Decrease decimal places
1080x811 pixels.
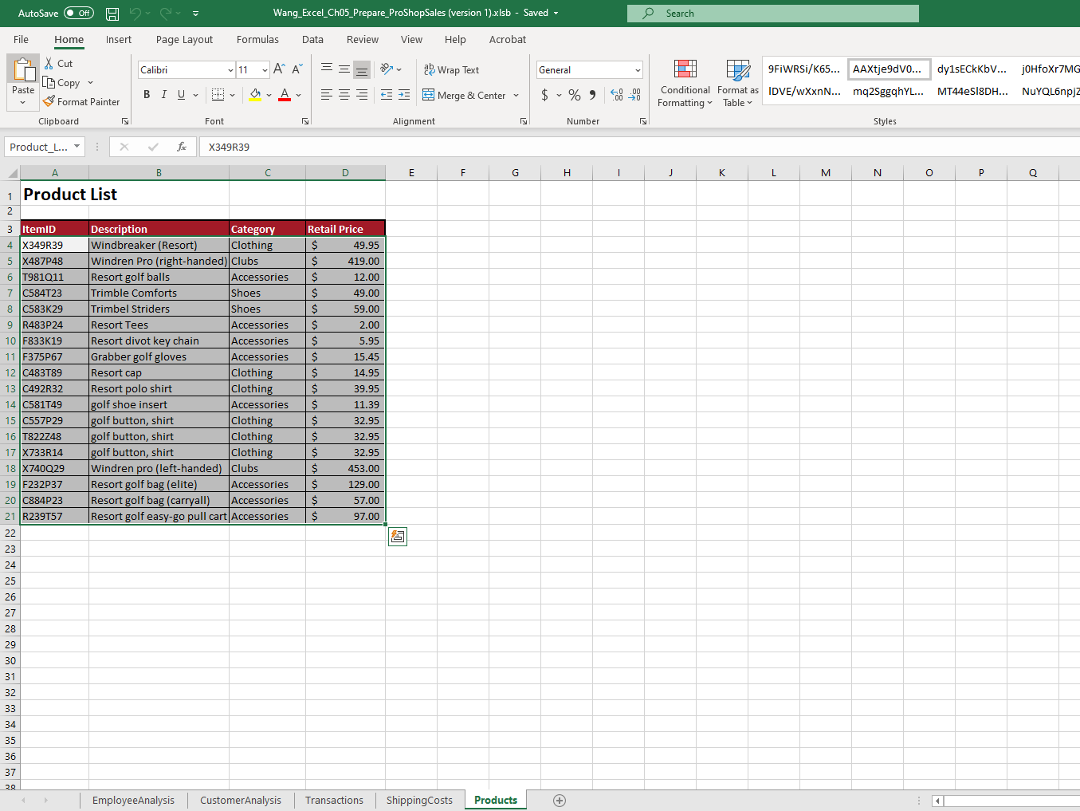(634, 95)
